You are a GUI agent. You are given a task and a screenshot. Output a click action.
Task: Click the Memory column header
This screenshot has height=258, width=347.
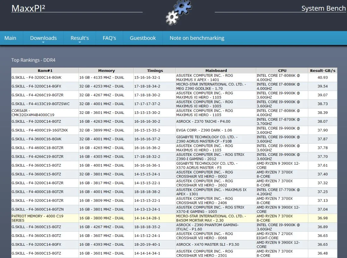pos(106,70)
